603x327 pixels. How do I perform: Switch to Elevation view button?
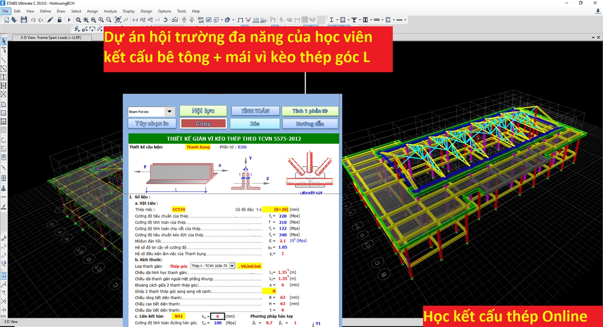pos(150,20)
